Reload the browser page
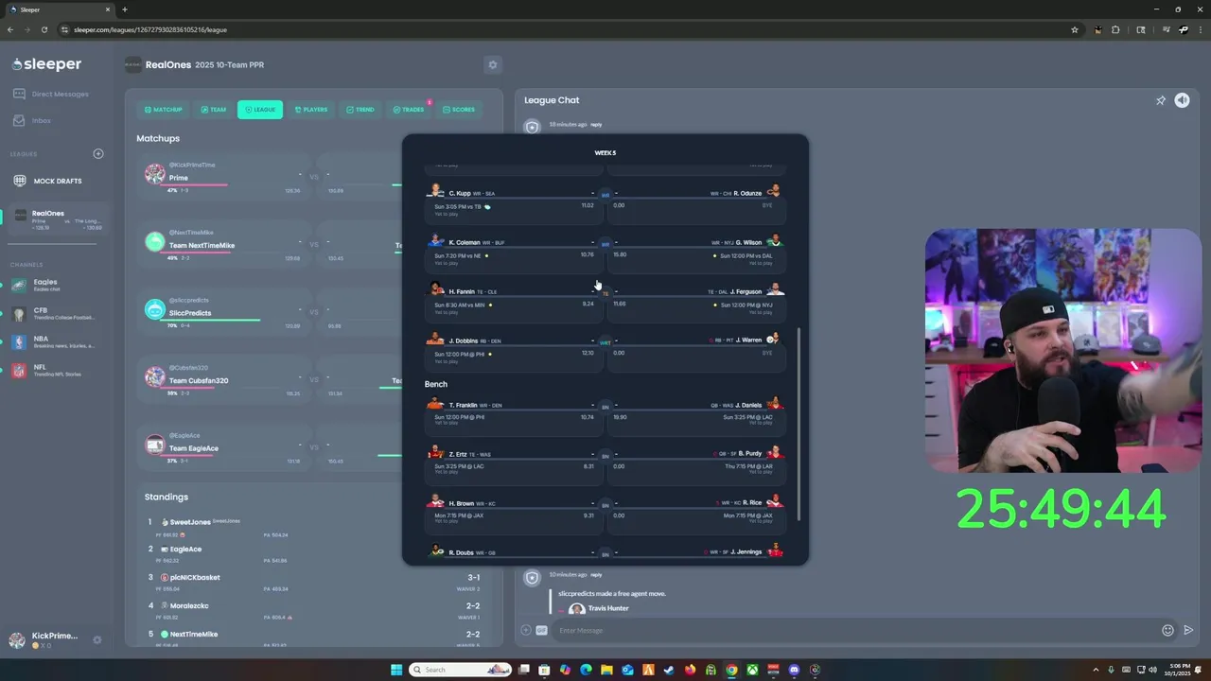The image size is (1211, 681). click(x=44, y=29)
